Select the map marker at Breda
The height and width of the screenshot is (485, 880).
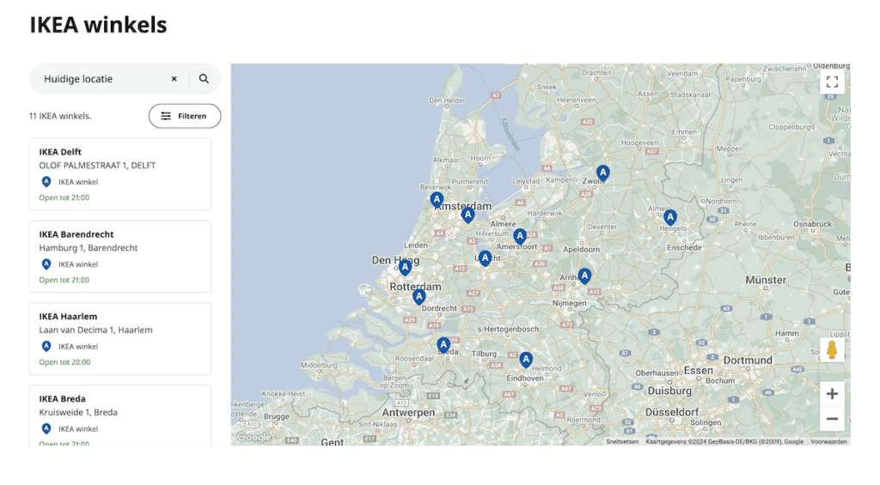(443, 345)
